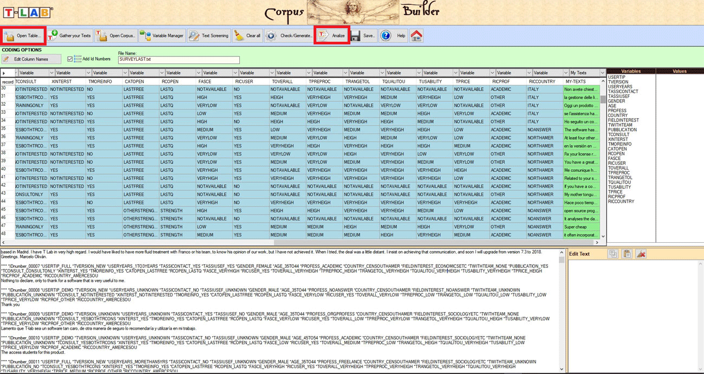Click the paste clipboard icon in Edit Text
This screenshot has width=704, height=374.
(627, 254)
